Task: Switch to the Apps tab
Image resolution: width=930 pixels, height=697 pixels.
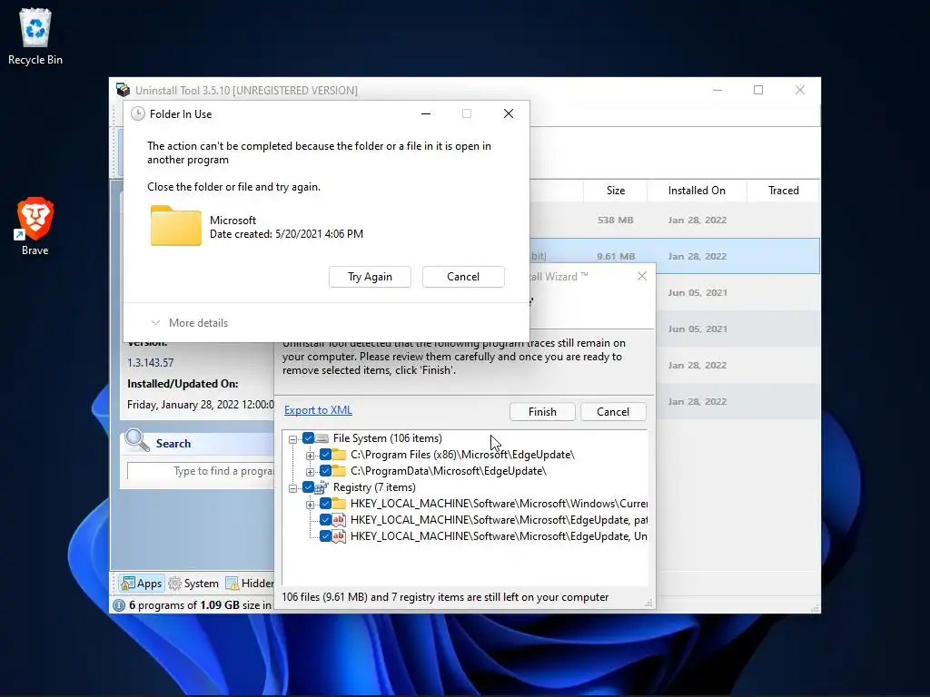Action: coord(141,584)
